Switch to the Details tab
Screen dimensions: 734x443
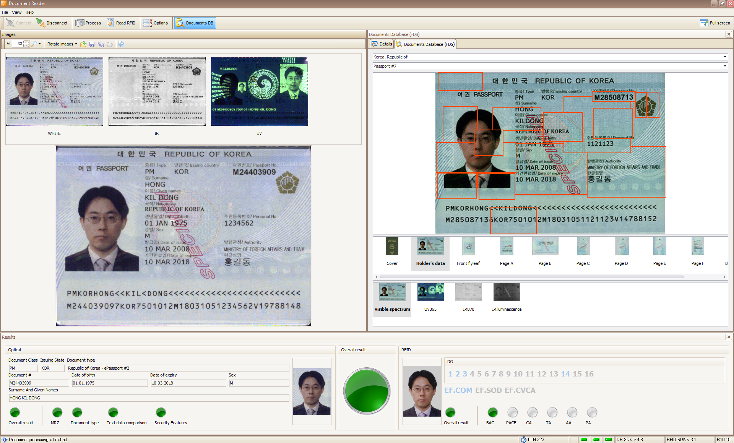(382, 44)
